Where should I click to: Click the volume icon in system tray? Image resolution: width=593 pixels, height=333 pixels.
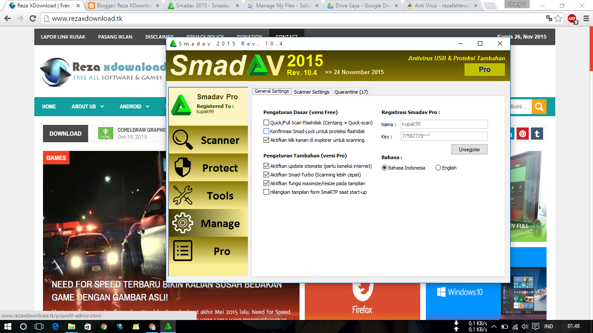tap(525, 326)
